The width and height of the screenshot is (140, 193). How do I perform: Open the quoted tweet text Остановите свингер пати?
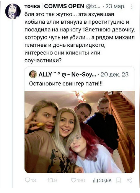(x=66, y=84)
